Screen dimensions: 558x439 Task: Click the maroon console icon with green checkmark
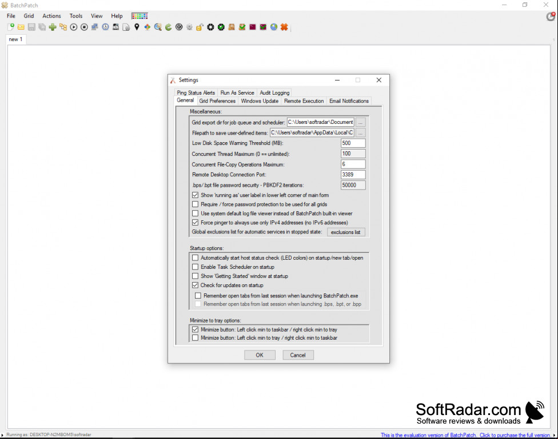click(263, 27)
